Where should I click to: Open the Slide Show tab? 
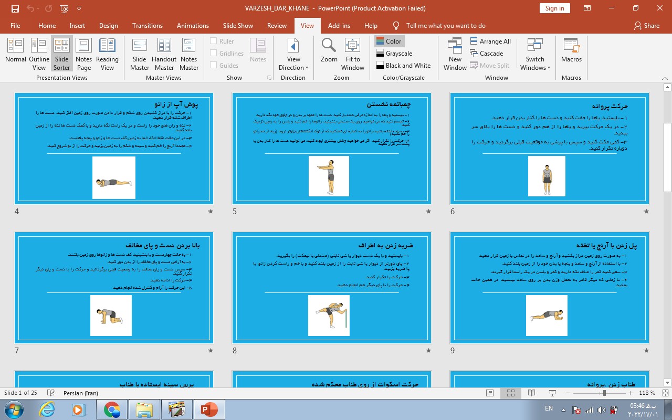(238, 26)
